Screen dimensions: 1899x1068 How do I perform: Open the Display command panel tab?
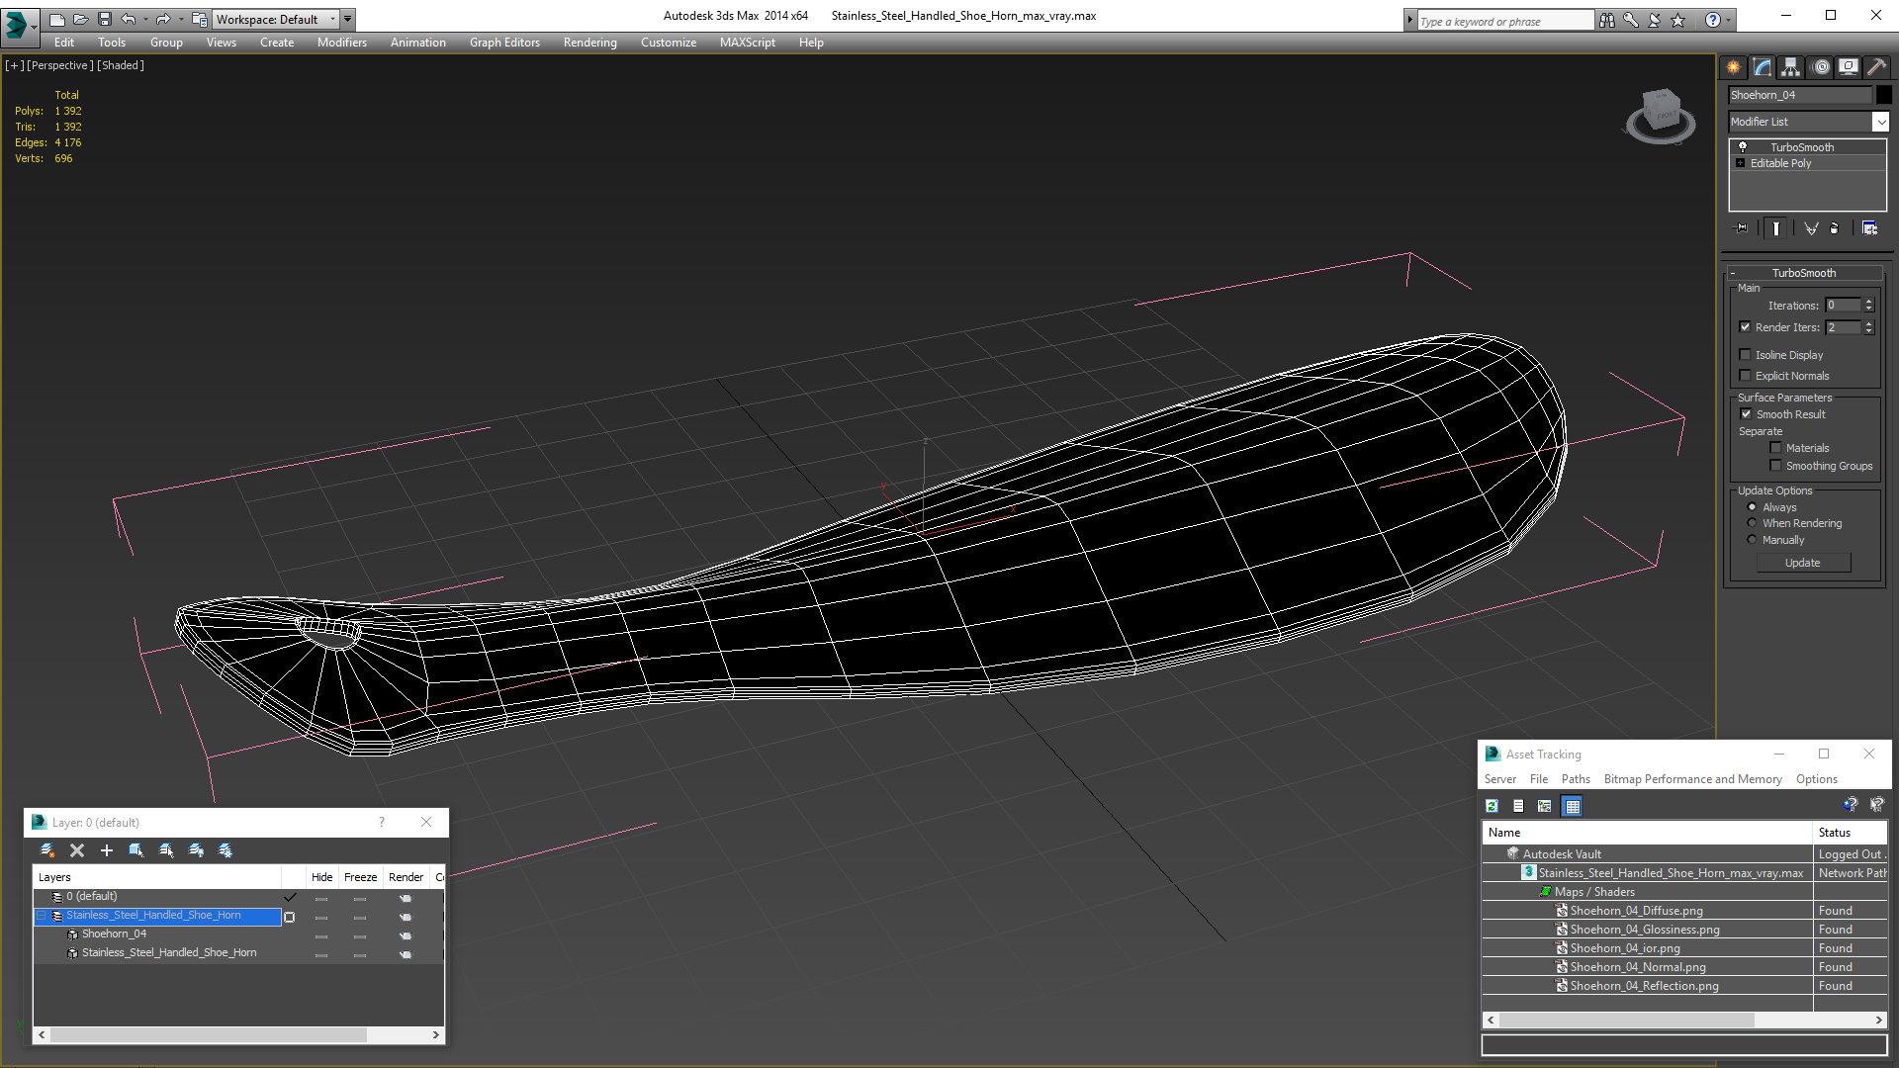click(1849, 67)
